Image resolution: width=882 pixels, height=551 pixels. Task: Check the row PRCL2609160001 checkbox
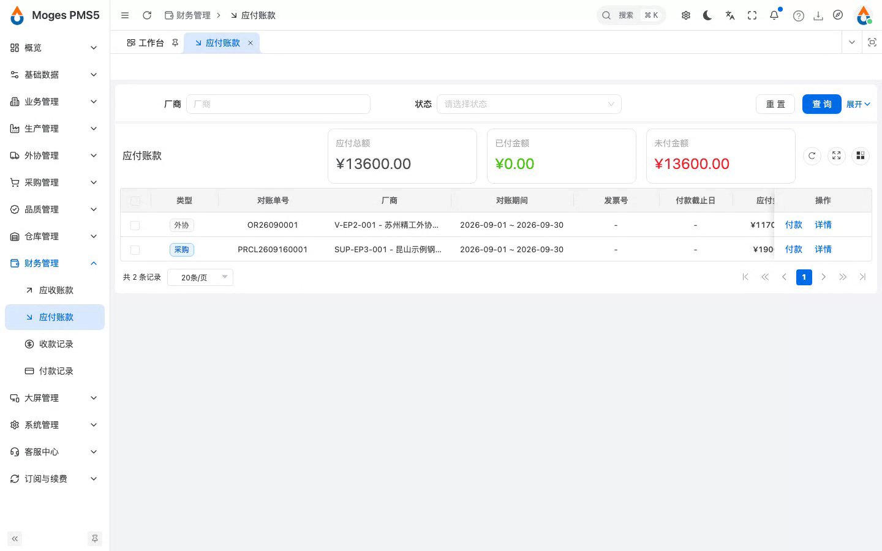135,250
